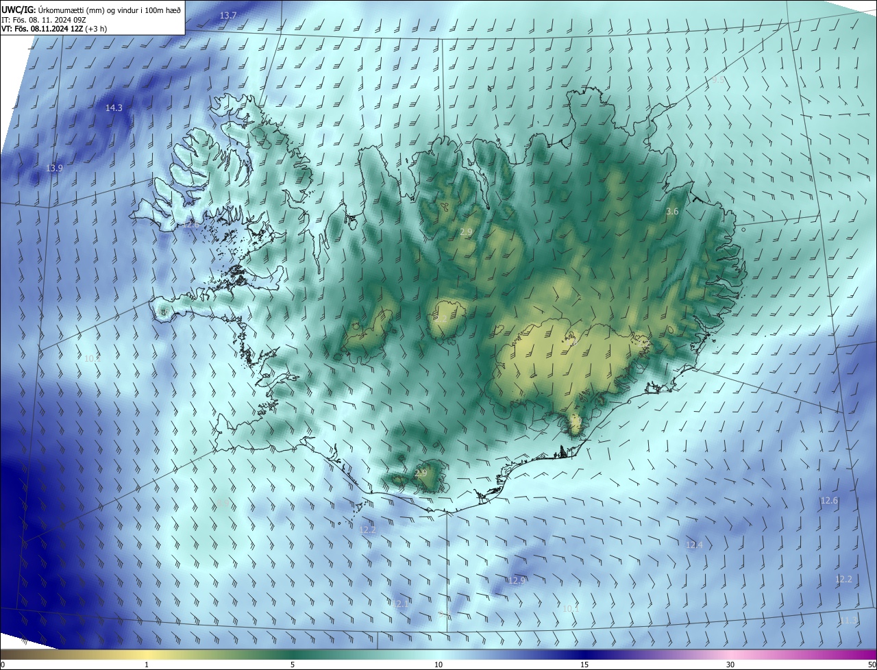Screen dimensions: 877x670
Task: Click the 0 tick label on the color scale
Action: [2, 665]
